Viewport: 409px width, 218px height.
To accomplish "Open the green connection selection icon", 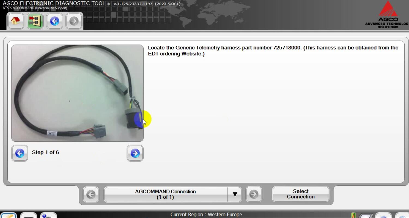I will [35, 21].
